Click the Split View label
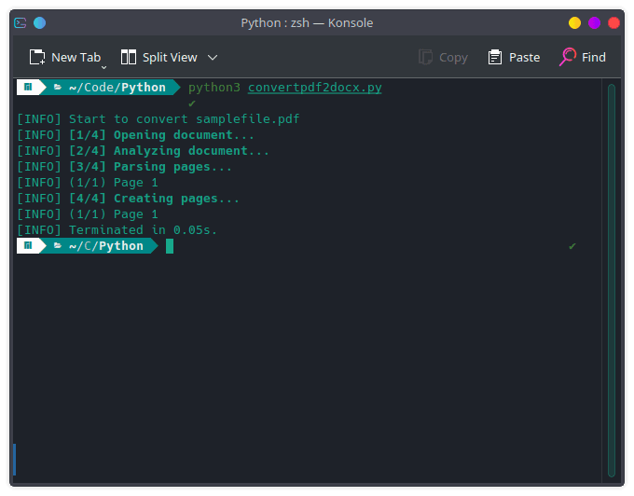Viewport: 634px width, 496px height. point(170,58)
